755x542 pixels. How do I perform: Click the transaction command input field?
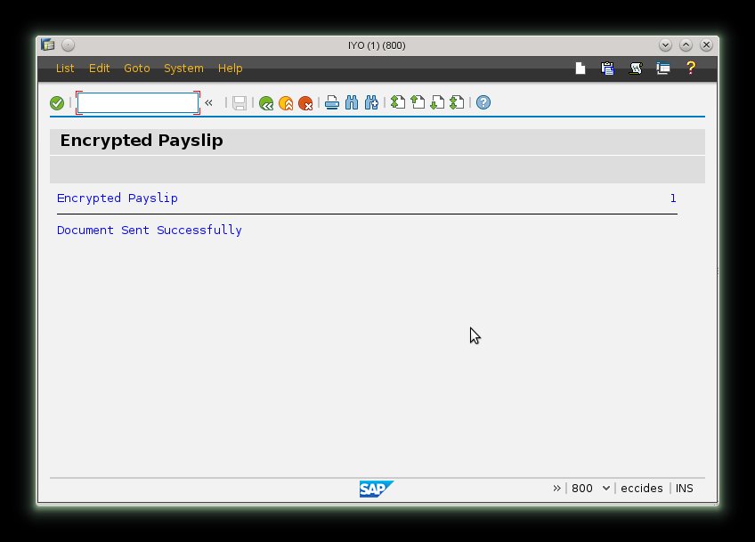click(x=137, y=103)
